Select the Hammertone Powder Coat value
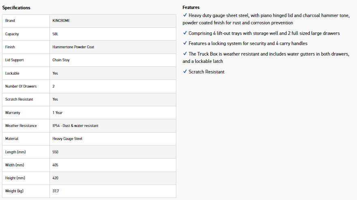The image size is (357, 200). pos(73,47)
